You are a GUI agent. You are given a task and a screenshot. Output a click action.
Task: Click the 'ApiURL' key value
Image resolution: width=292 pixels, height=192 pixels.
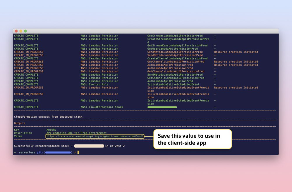(x=51, y=130)
